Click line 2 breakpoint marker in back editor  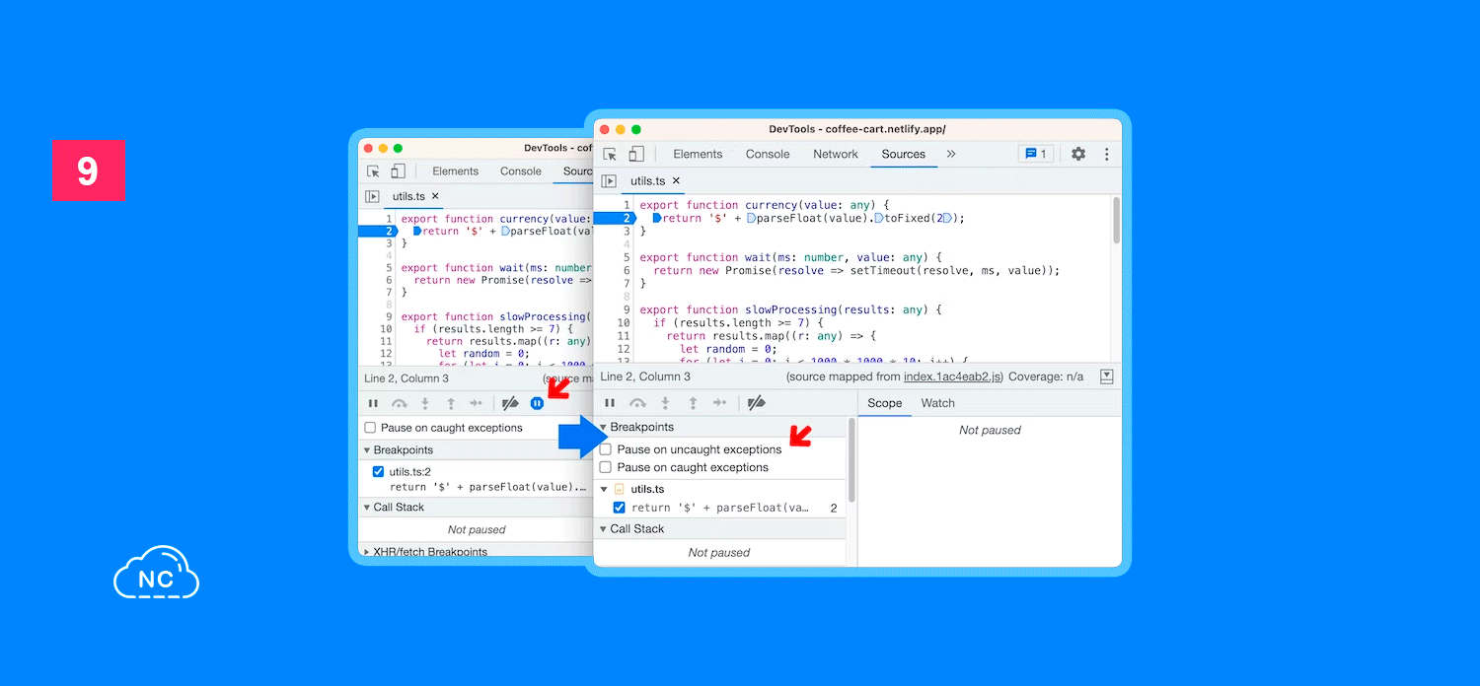pos(377,231)
